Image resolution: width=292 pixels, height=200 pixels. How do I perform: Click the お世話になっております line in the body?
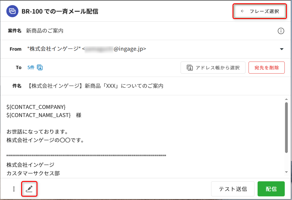(37, 132)
